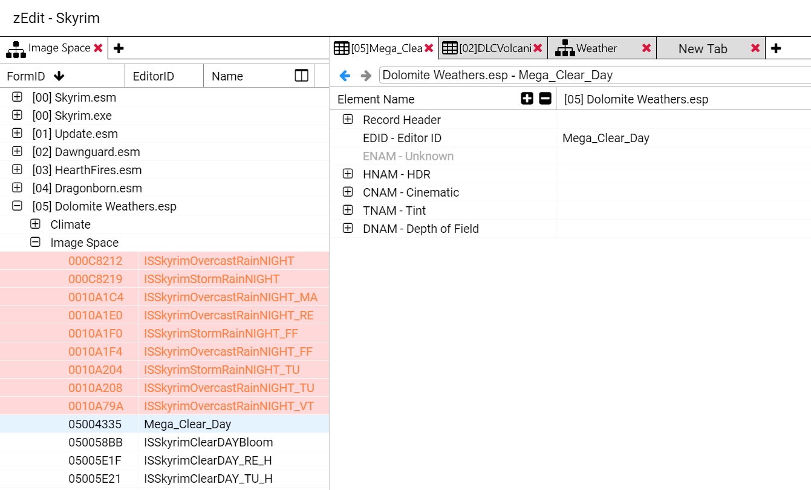This screenshot has height=490, width=811.
Task: Go forward with the gray arrow
Action: (366, 76)
